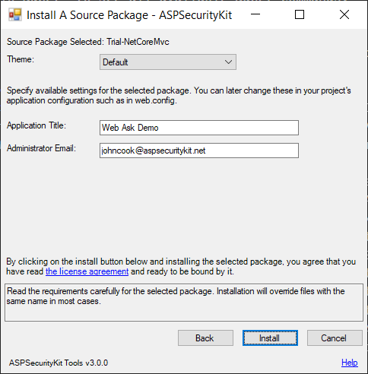The width and height of the screenshot is (368, 374).
Task: Cancel the source package installation
Action: pos(335,338)
